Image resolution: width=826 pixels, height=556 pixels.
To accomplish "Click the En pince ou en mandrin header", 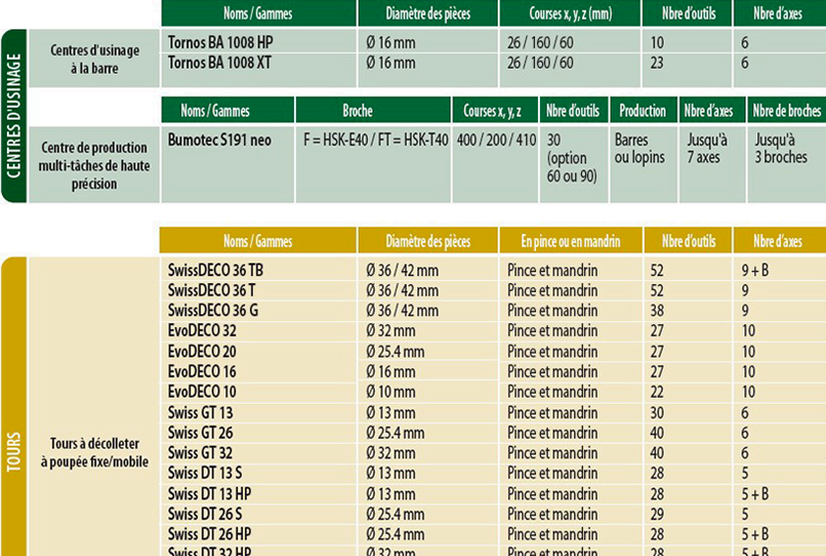I will [570, 242].
